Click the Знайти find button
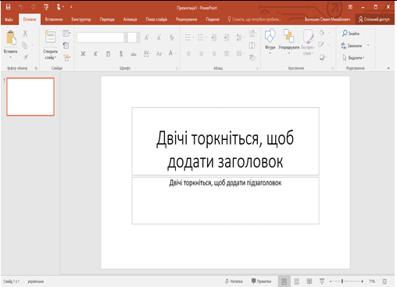The image size is (397, 287). (x=351, y=34)
